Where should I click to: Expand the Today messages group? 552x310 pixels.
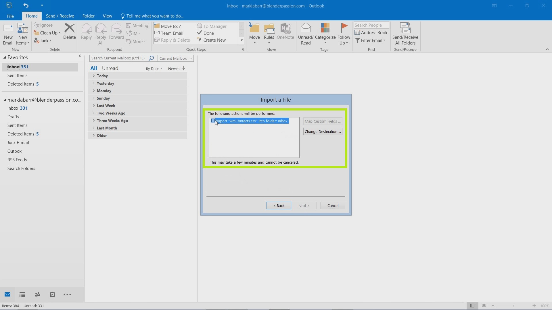pos(93,75)
